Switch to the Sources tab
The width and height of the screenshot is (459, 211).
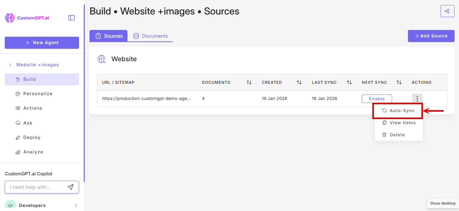click(x=109, y=36)
